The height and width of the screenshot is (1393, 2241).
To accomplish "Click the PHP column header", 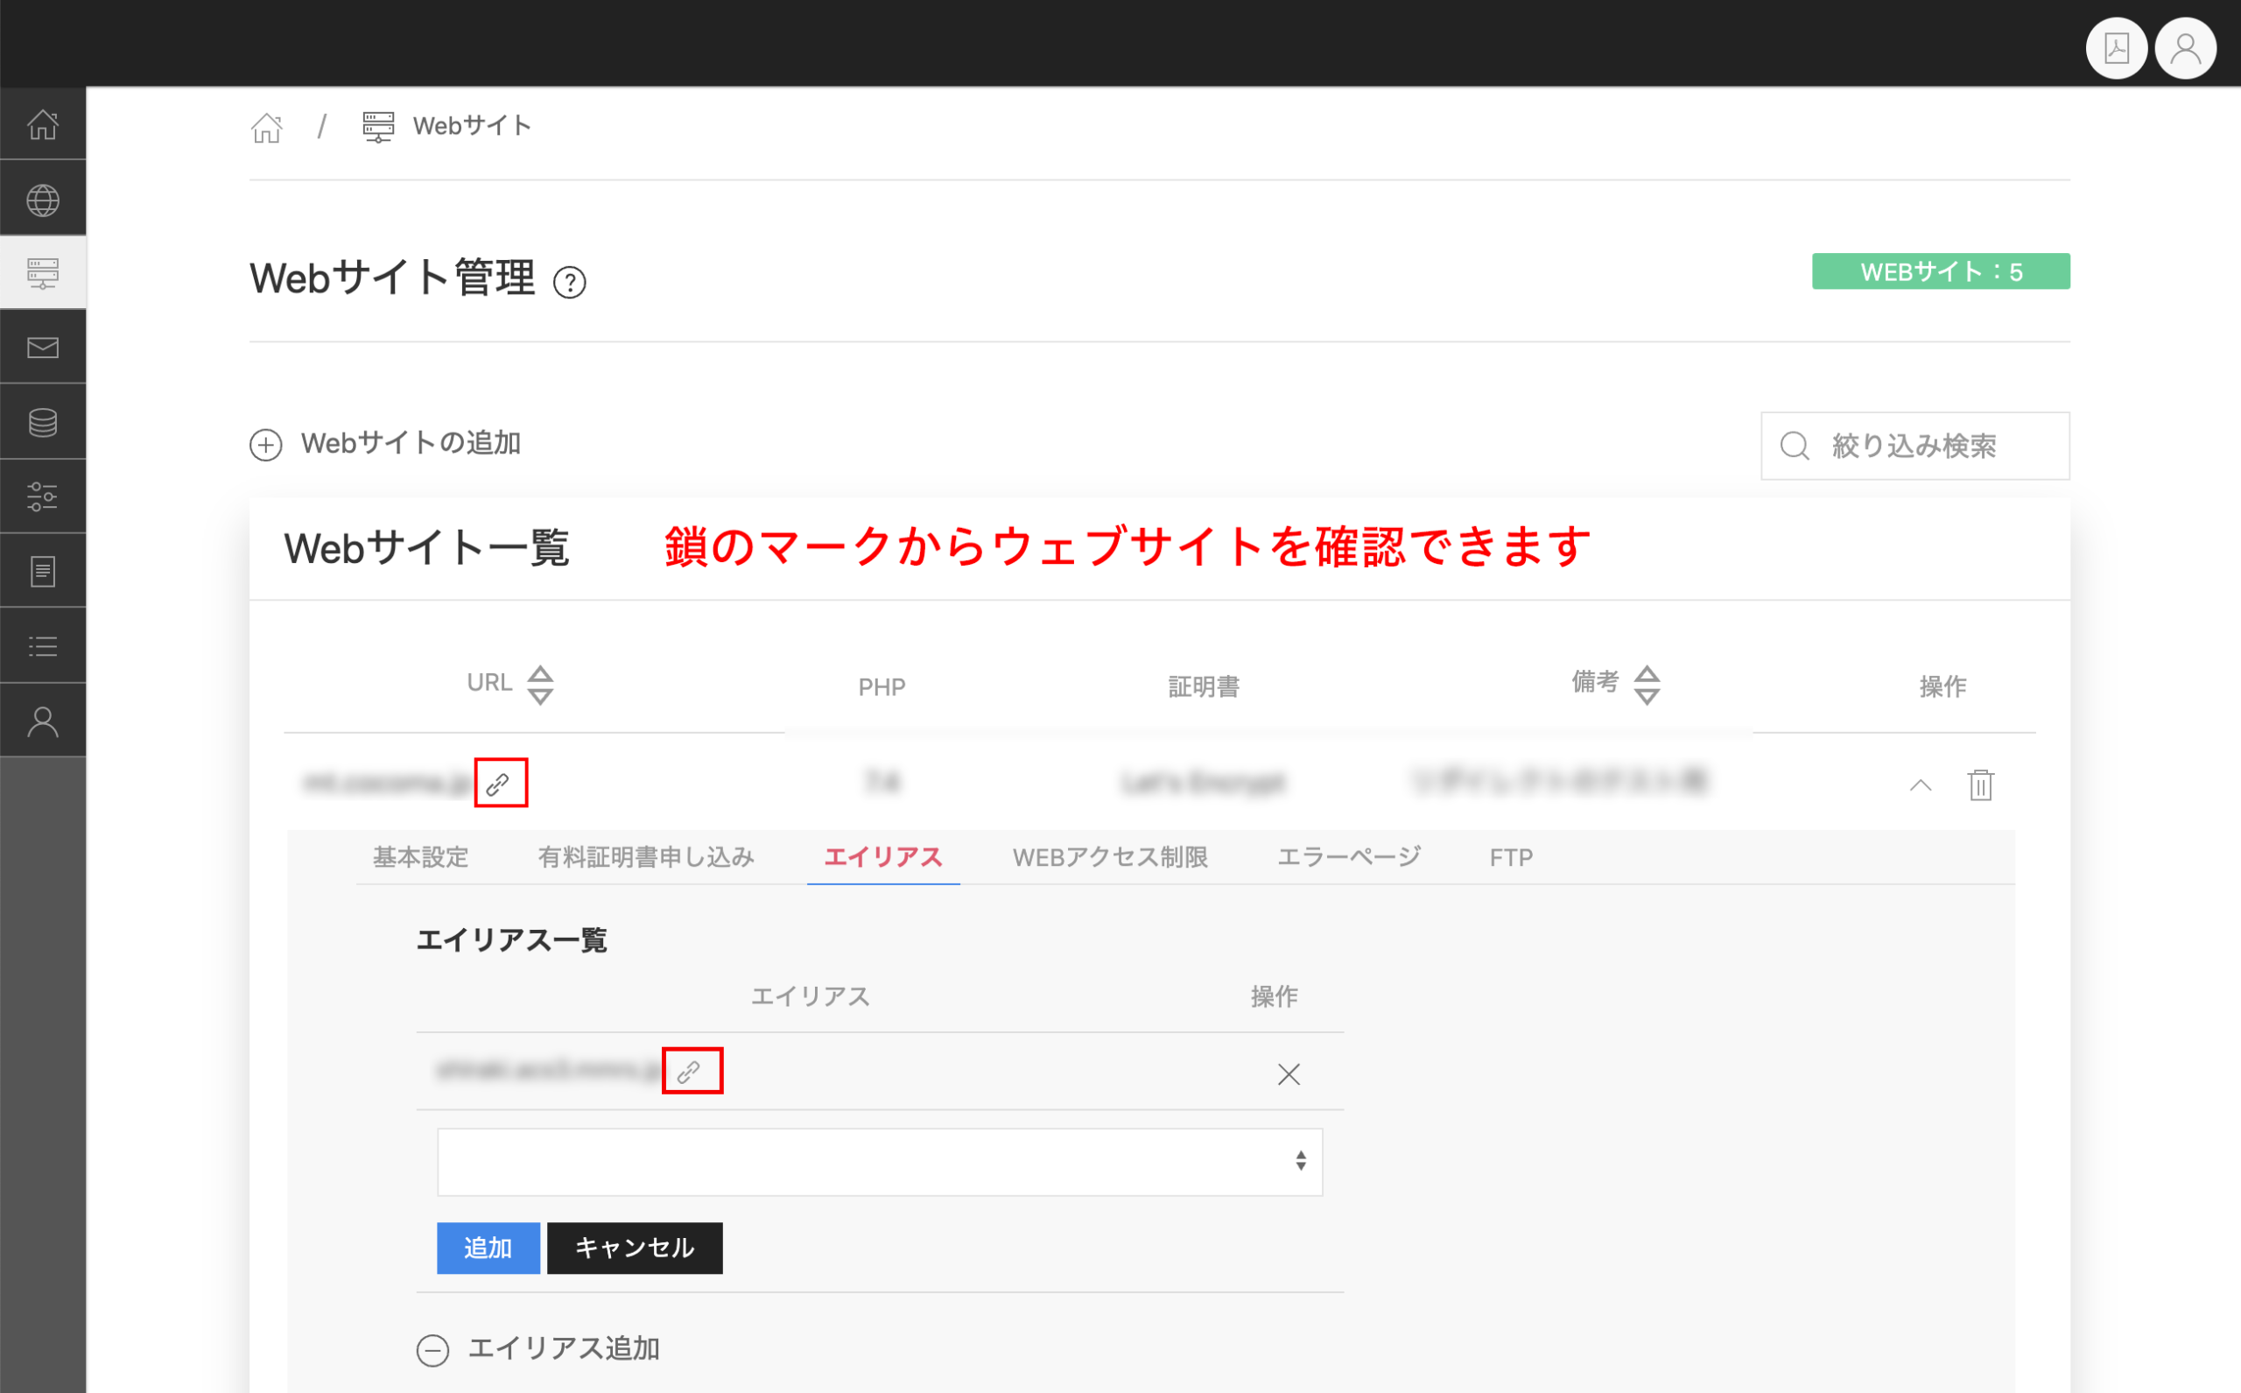I will click(x=882, y=686).
